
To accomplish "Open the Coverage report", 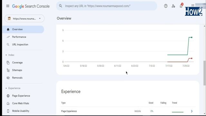I will pyautogui.click(x=17, y=63).
